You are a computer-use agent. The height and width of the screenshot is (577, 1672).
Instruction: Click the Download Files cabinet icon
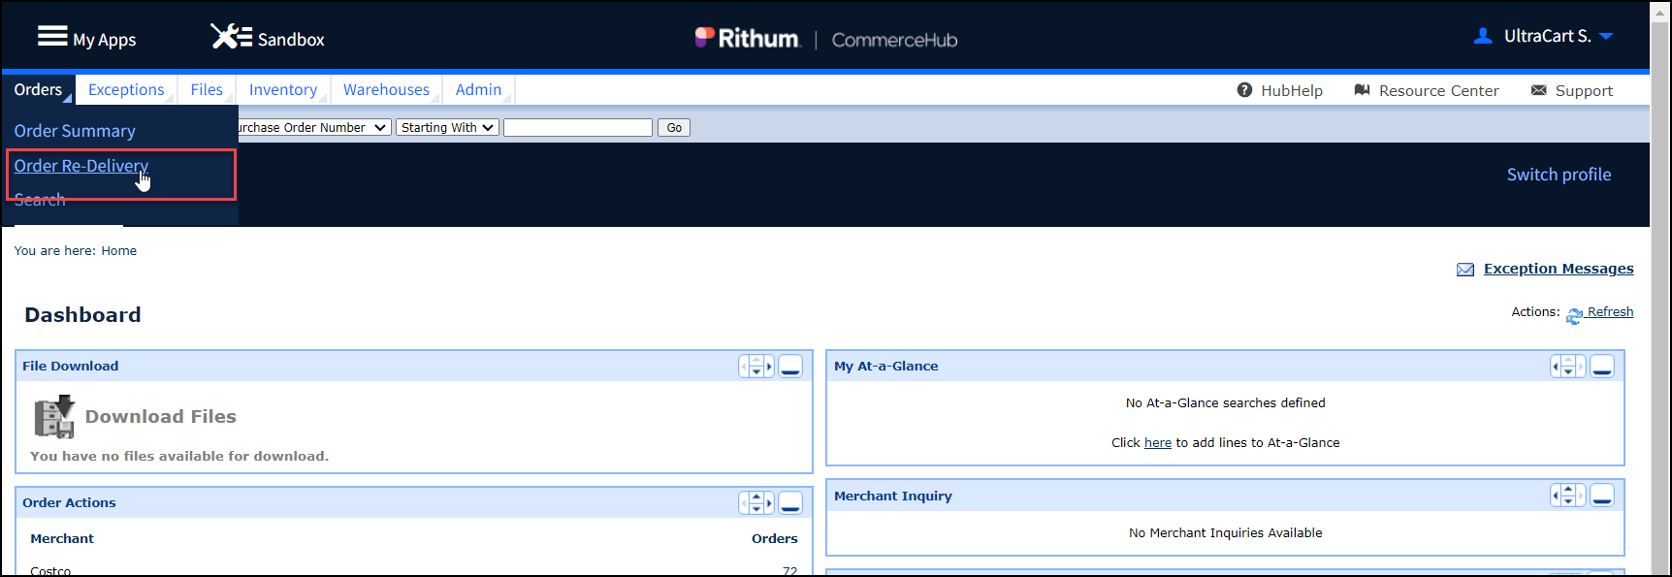pos(54,417)
